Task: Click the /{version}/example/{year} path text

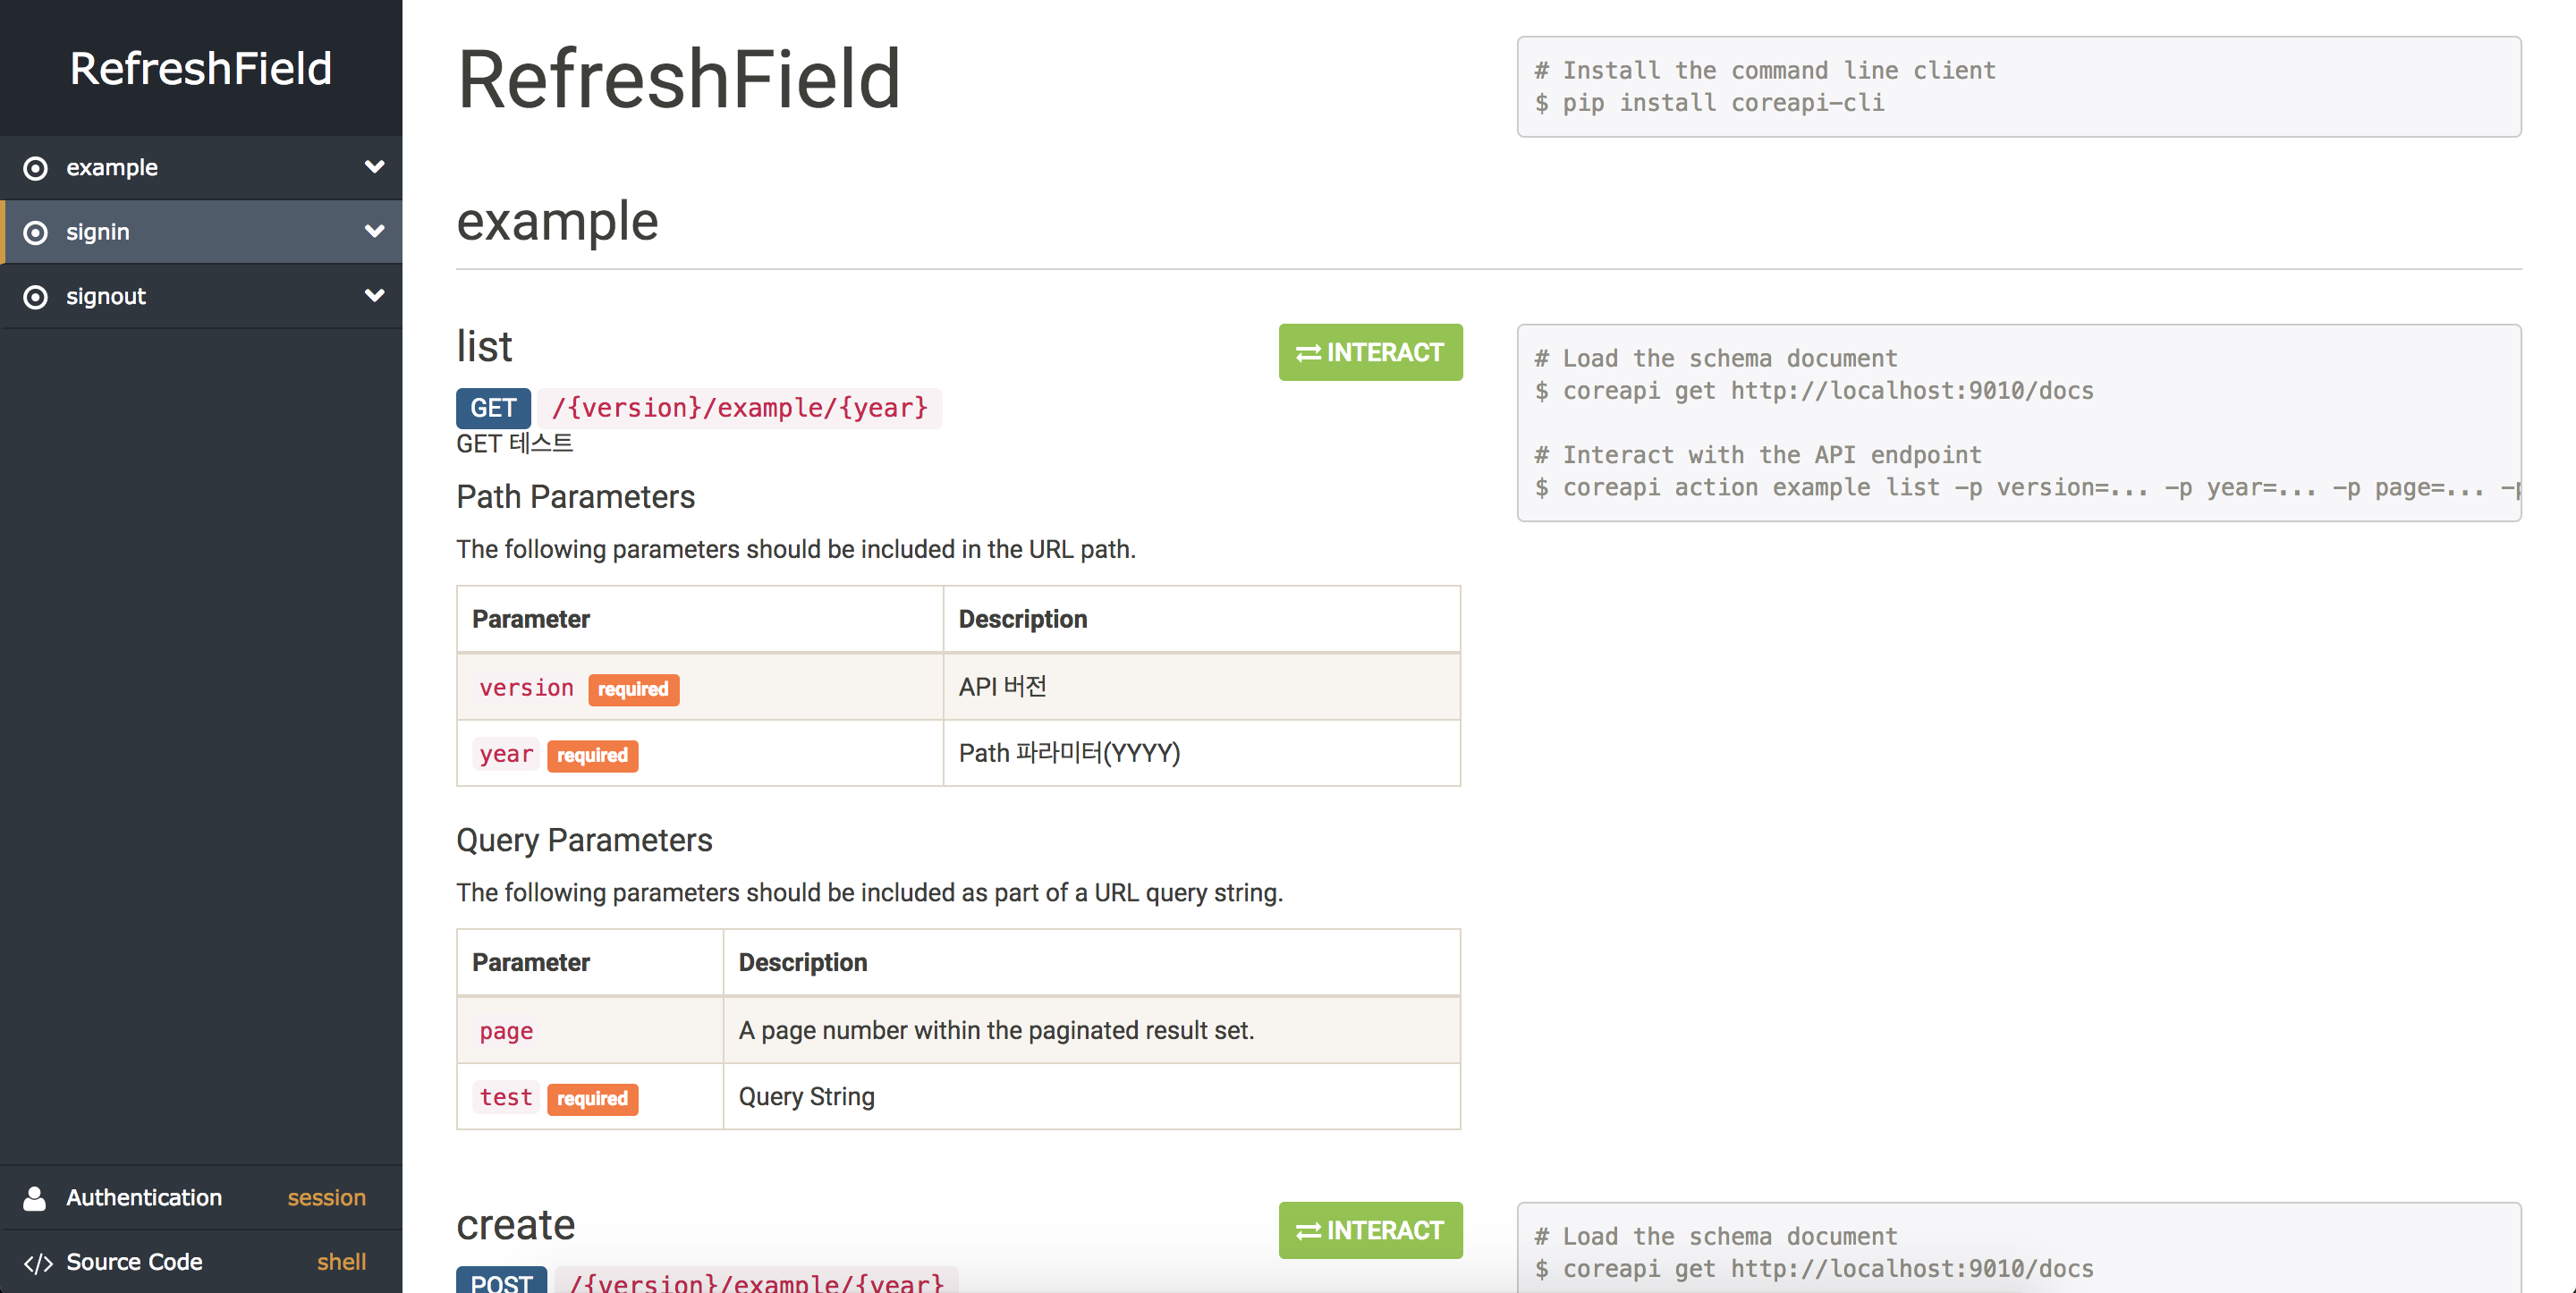Action: (740, 408)
